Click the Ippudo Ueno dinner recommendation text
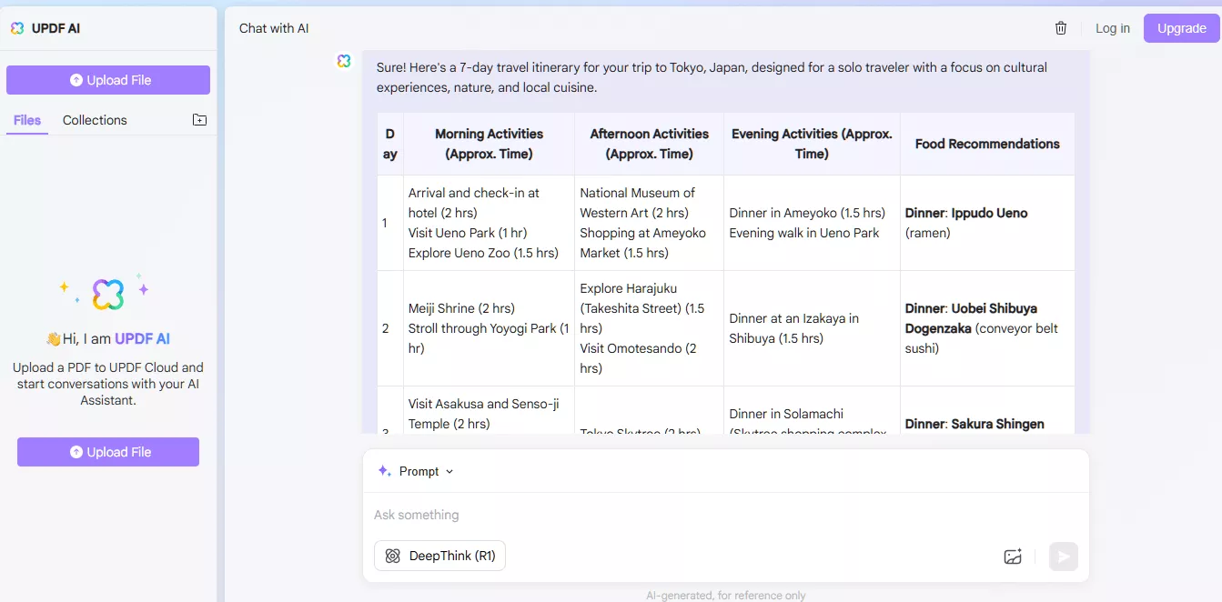The height and width of the screenshot is (602, 1222). (989, 213)
